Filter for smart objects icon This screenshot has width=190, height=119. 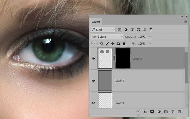click(x=144, y=30)
